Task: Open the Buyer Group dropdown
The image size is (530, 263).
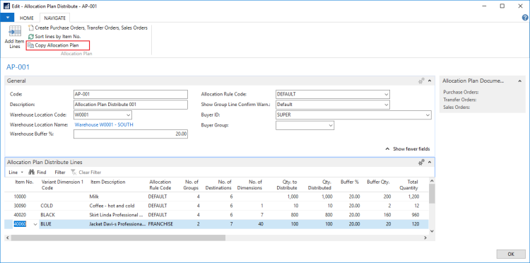Action: pos(331,125)
